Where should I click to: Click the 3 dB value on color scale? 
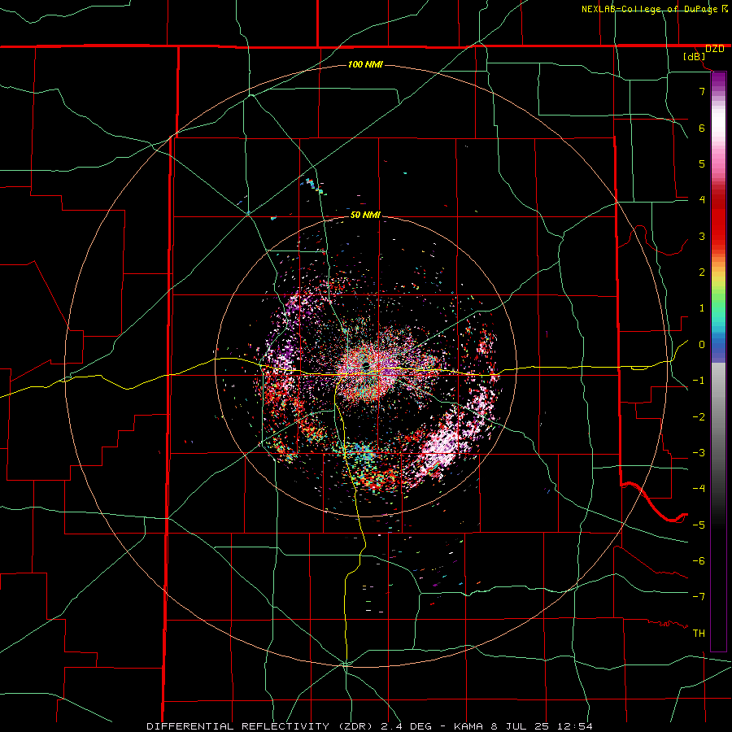tap(702, 236)
